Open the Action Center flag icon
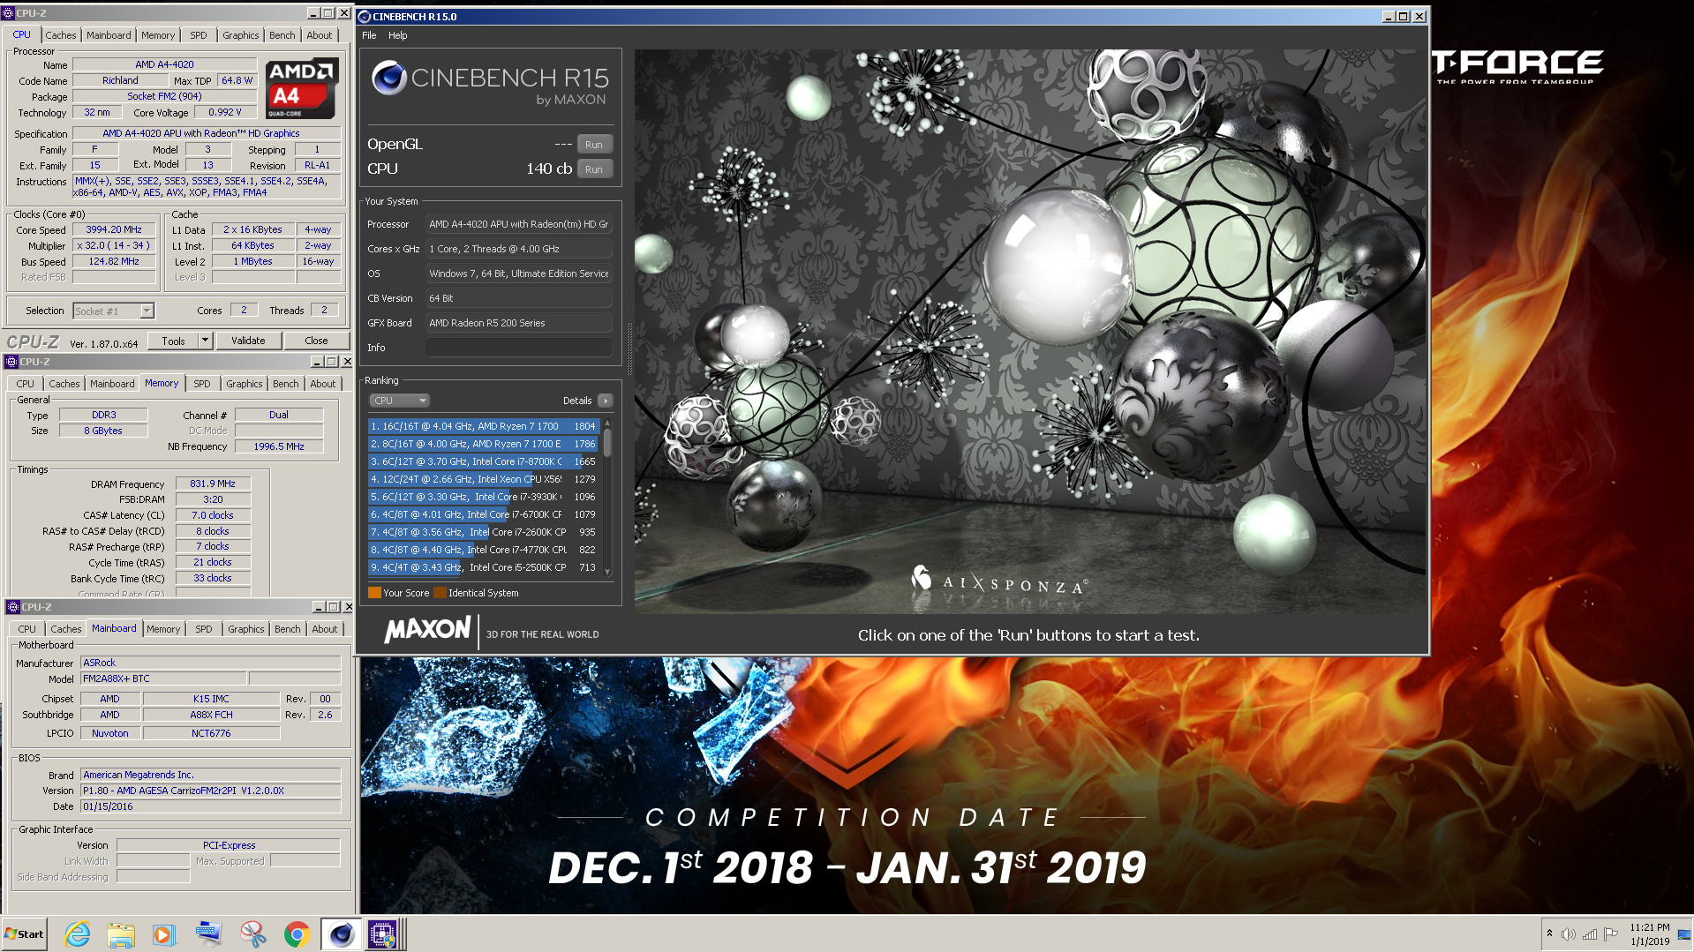The height and width of the screenshot is (952, 1694). (1611, 934)
